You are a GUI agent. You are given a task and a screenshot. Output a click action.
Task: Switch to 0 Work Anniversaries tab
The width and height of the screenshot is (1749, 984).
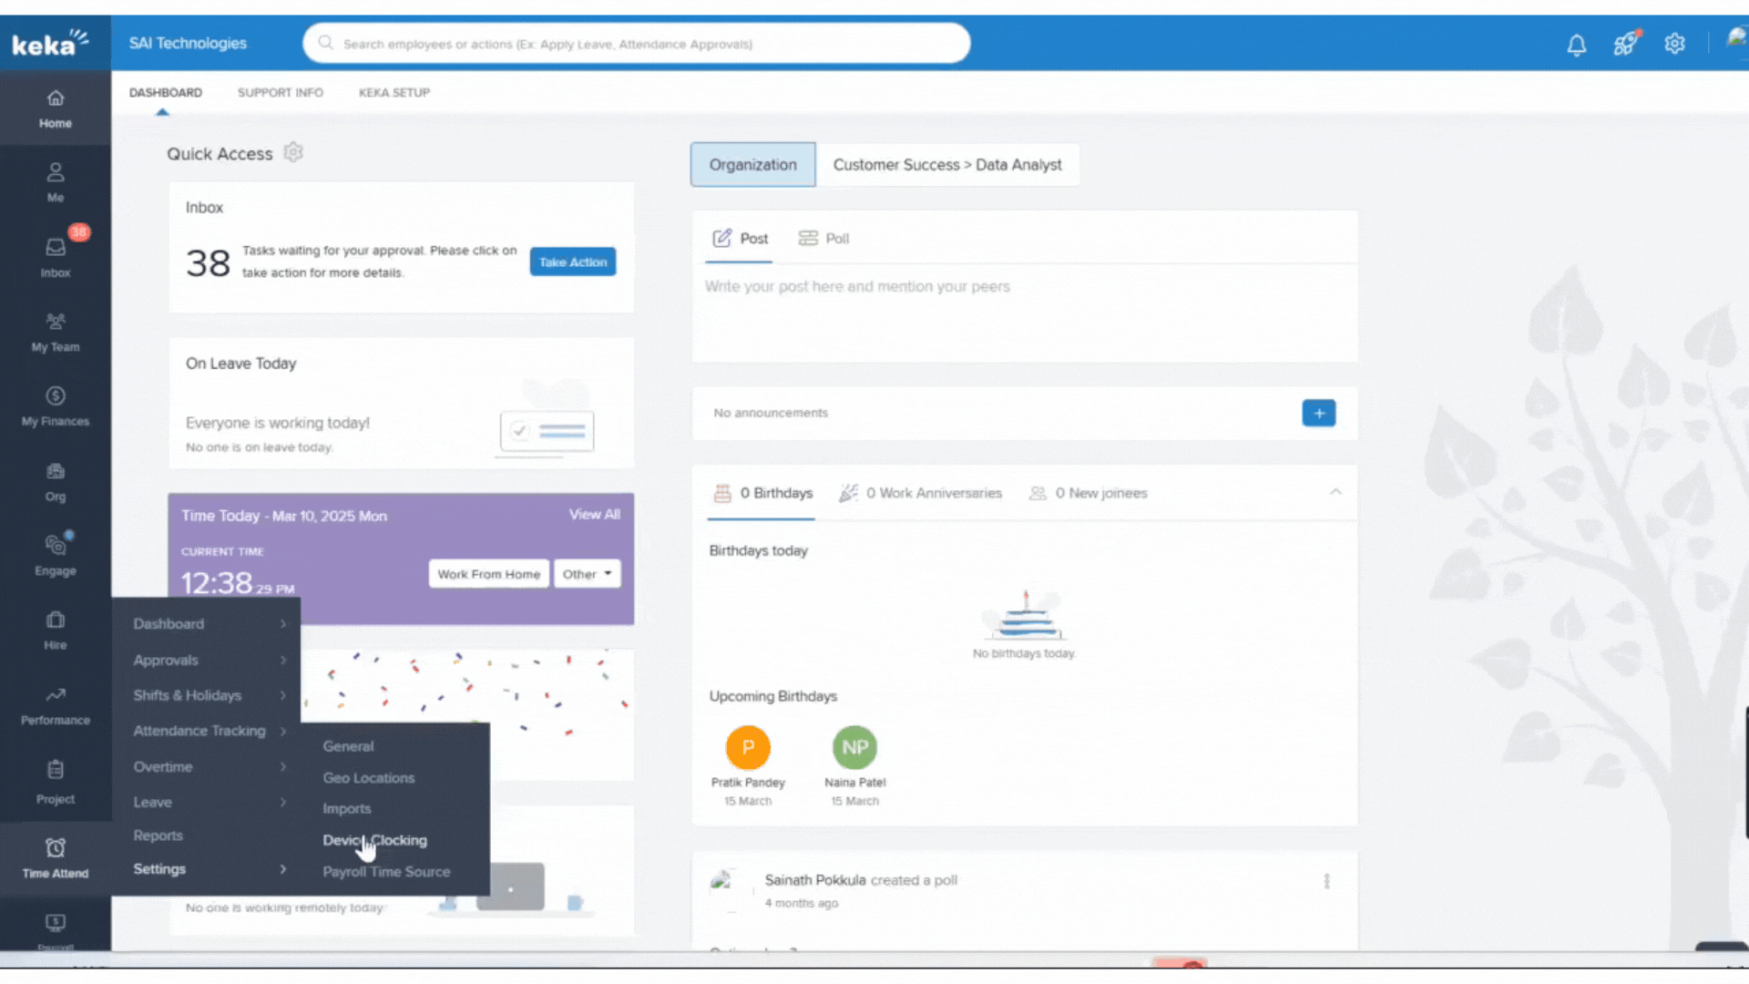(x=921, y=493)
